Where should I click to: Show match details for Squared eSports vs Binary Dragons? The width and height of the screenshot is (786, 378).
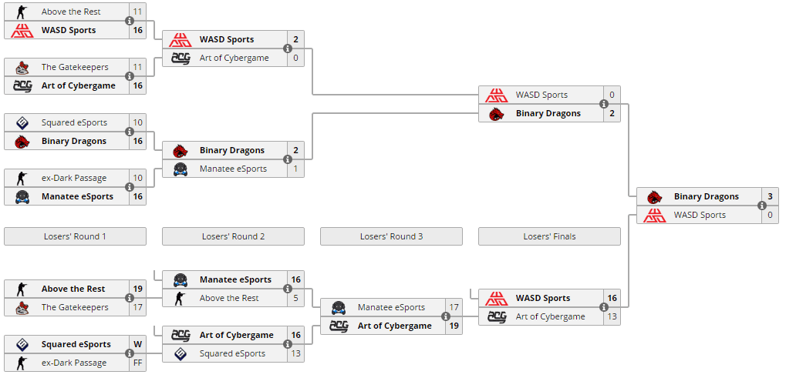tap(130, 132)
